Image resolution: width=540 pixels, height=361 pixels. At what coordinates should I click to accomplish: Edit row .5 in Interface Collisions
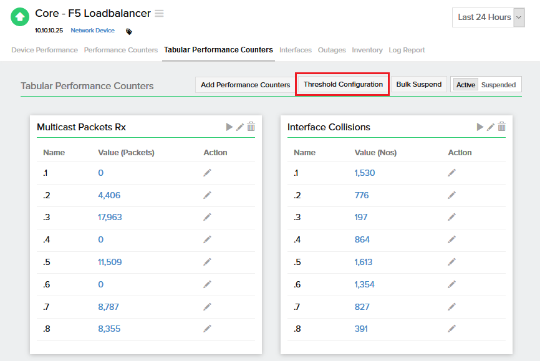451,262
